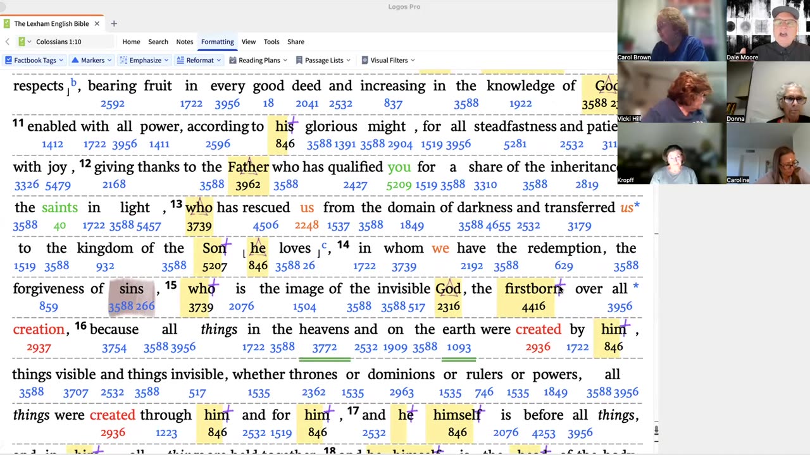
Task: Open the Tools ribbon tab
Action: point(271,42)
